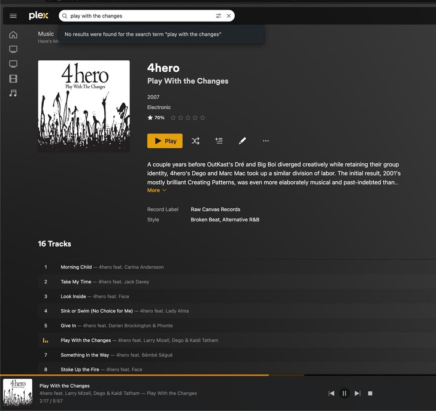This screenshot has height=411, width=436.
Task: Click the 4hero album cover art
Action: 84,106
